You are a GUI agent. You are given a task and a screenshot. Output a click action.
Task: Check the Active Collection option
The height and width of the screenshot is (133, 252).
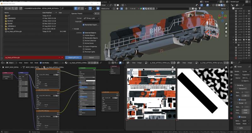point(83,41)
